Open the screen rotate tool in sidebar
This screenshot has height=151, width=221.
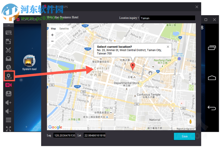(x=8, y=41)
